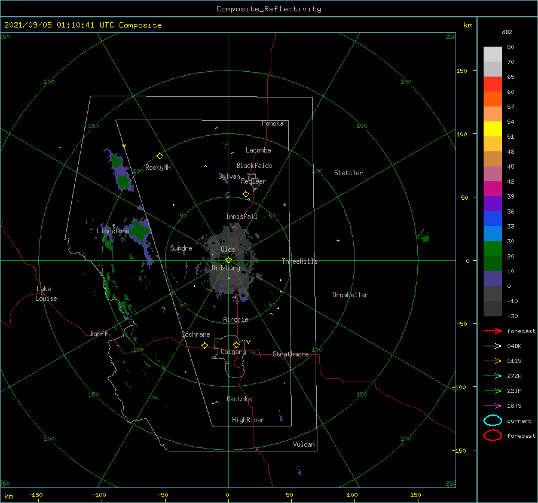Viewport: 538px width, 503px height.
Task: Click the red forecast arrow legend icon
Action: point(493,331)
